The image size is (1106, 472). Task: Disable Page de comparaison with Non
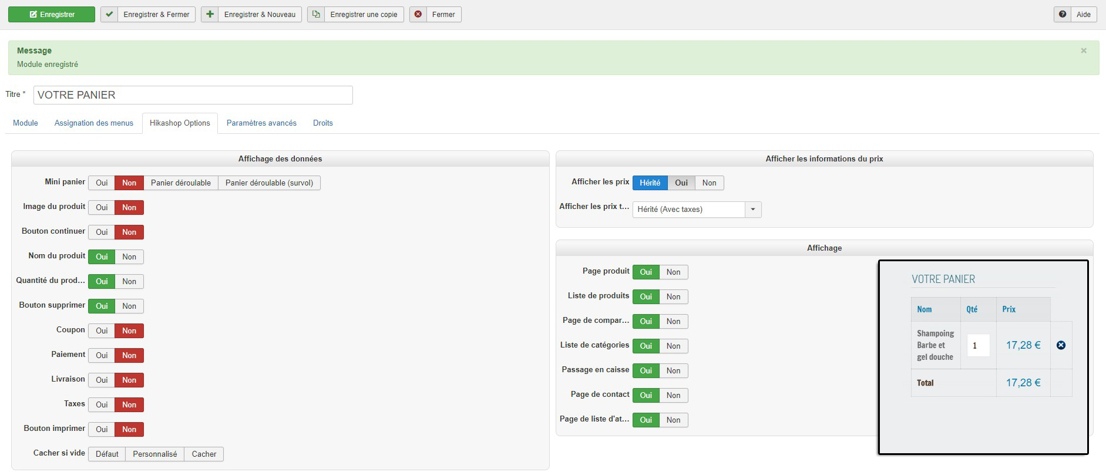[x=674, y=322]
